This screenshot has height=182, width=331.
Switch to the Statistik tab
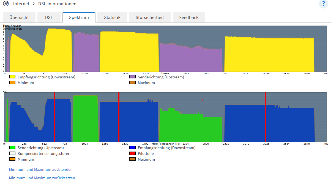click(112, 17)
